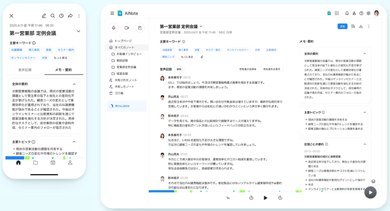Viewport: 390px width, 211px height.
Task: Collapse the 区間ごとの要約 card
Action: 365,144
